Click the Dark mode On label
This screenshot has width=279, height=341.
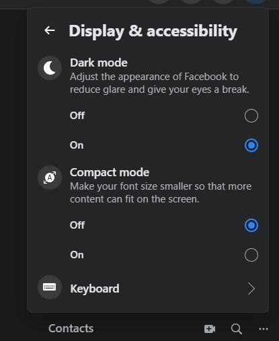77,145
